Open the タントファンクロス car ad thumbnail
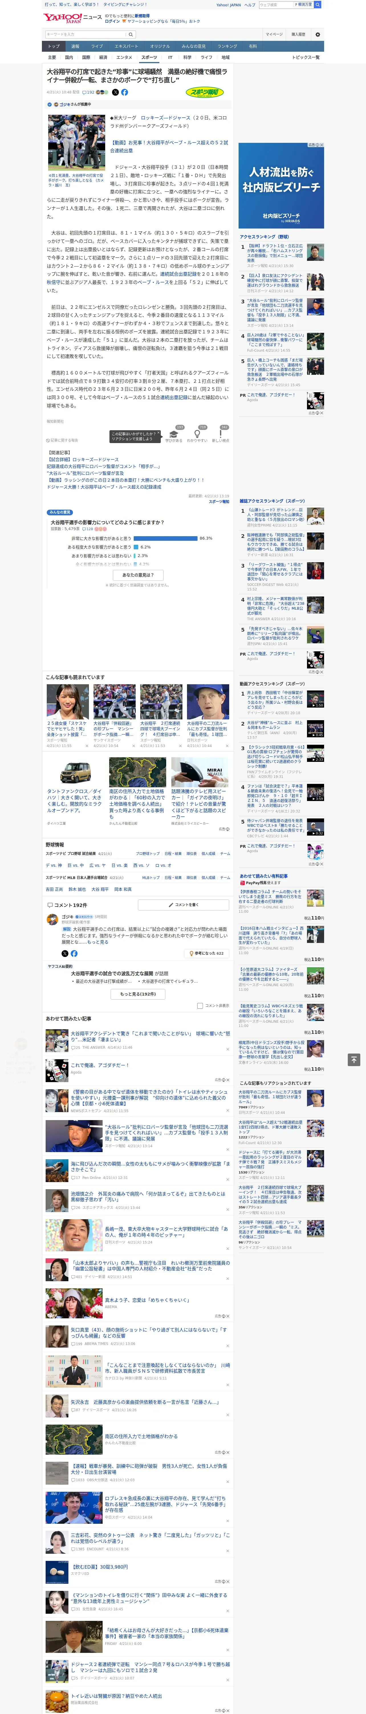This screenshot has width=366, height=1714. tap(75, 772)
